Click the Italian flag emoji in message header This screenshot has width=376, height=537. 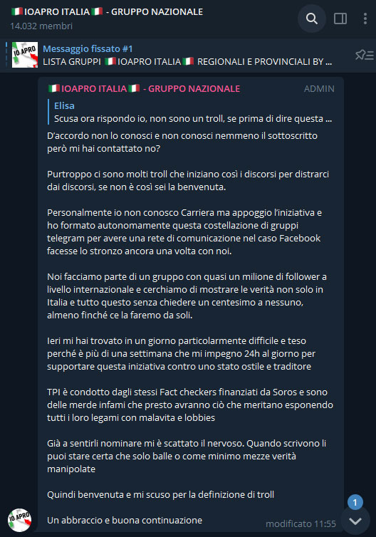click(54, 88)
